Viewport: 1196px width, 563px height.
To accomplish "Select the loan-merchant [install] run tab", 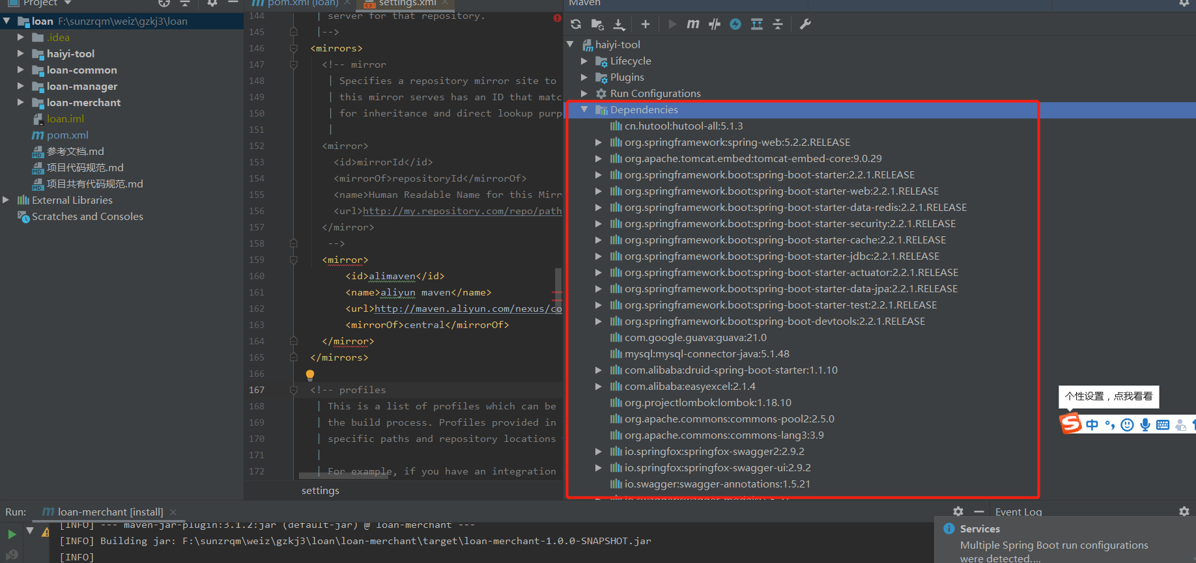I will (x=104, y=512).
